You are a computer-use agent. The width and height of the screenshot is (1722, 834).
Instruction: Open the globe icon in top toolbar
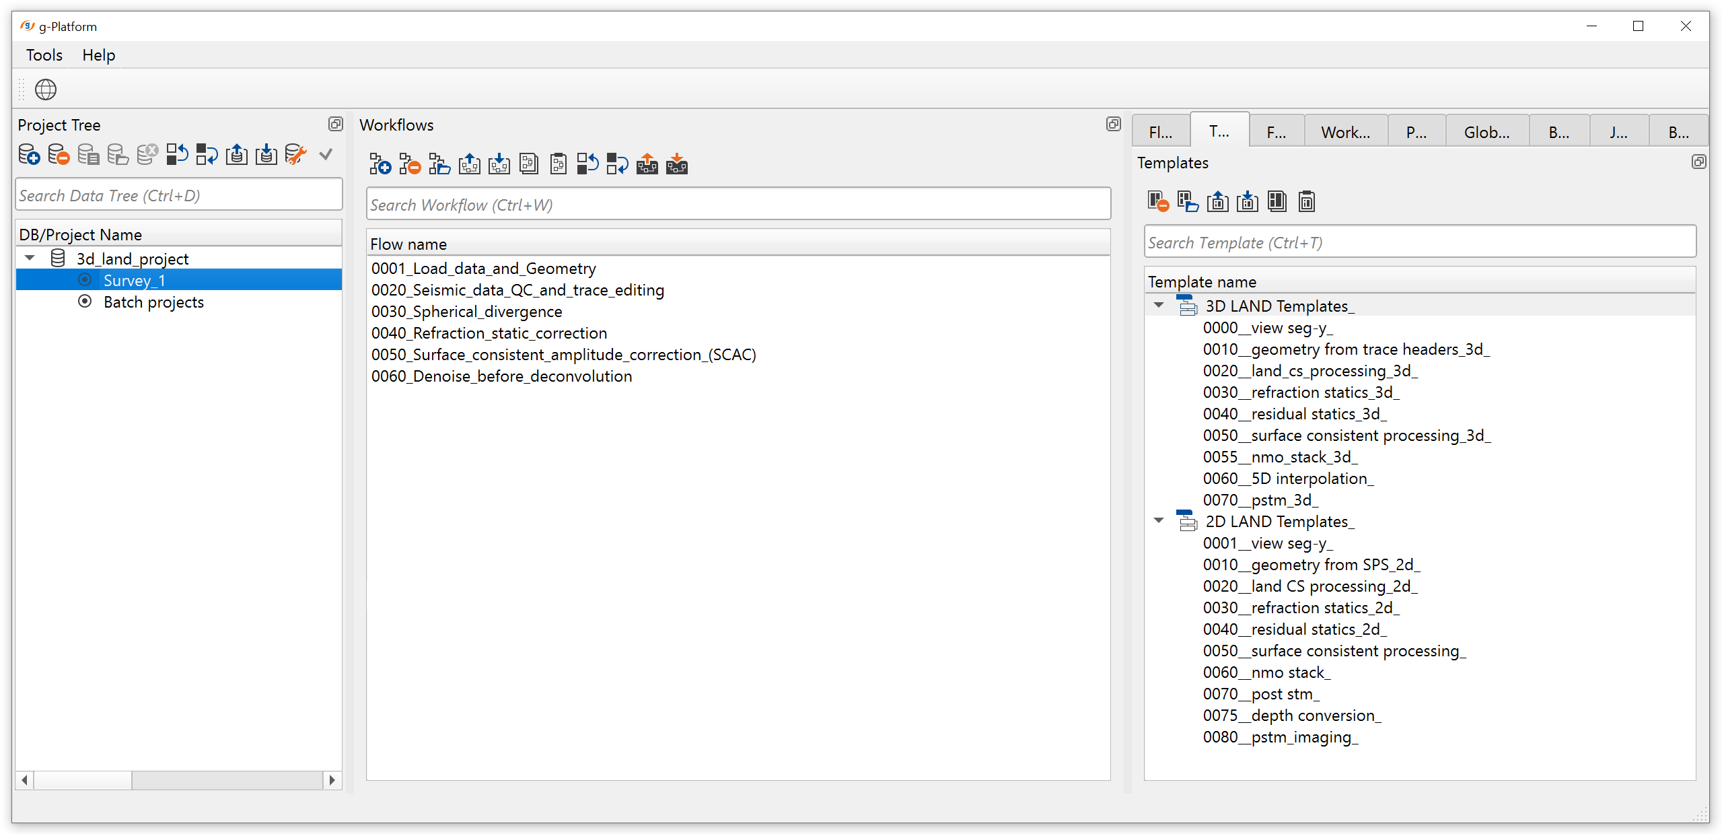[45, 90]
